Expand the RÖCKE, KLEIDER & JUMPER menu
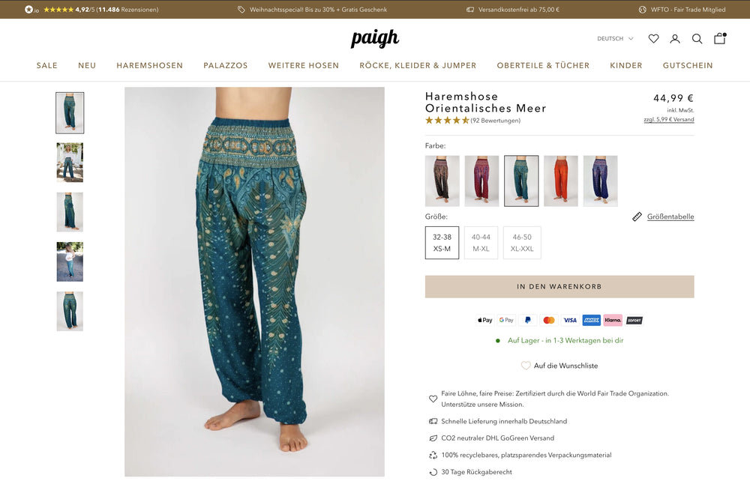The height and width of the screenshot is (481, 750). [418, 65]
